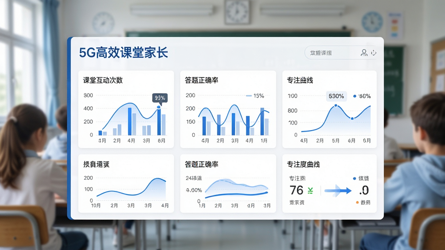Click the 76 score value
Image resolution: width=445 pixels, height=250 pixels.
point(296,190)
